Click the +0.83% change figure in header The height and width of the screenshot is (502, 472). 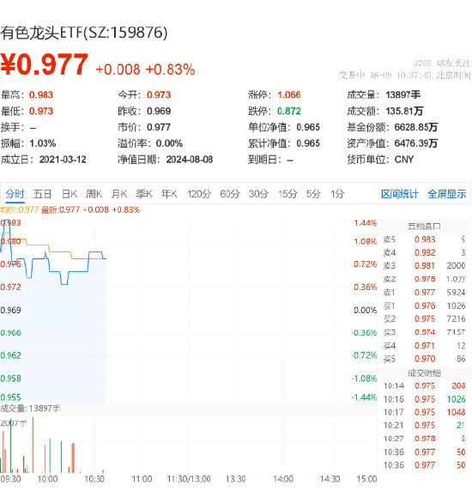[x=170, y=70]
